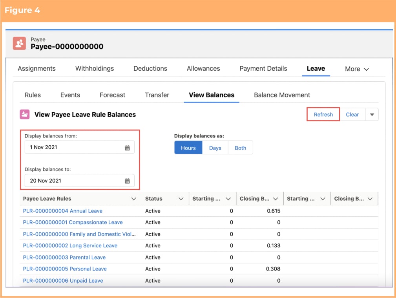Select the Leave tab
The image size is (396, 298).
(316, 68)
